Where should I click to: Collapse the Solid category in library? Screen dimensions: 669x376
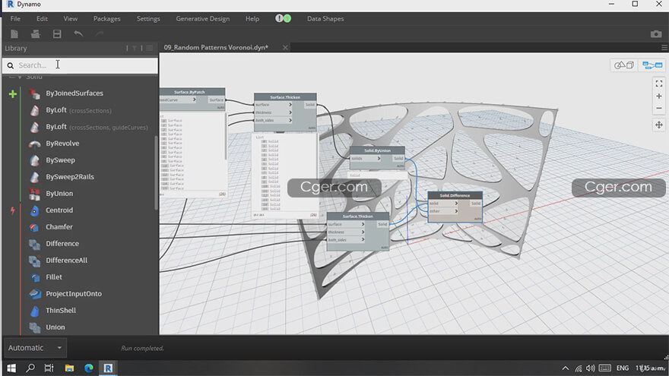tap(18, 77)
